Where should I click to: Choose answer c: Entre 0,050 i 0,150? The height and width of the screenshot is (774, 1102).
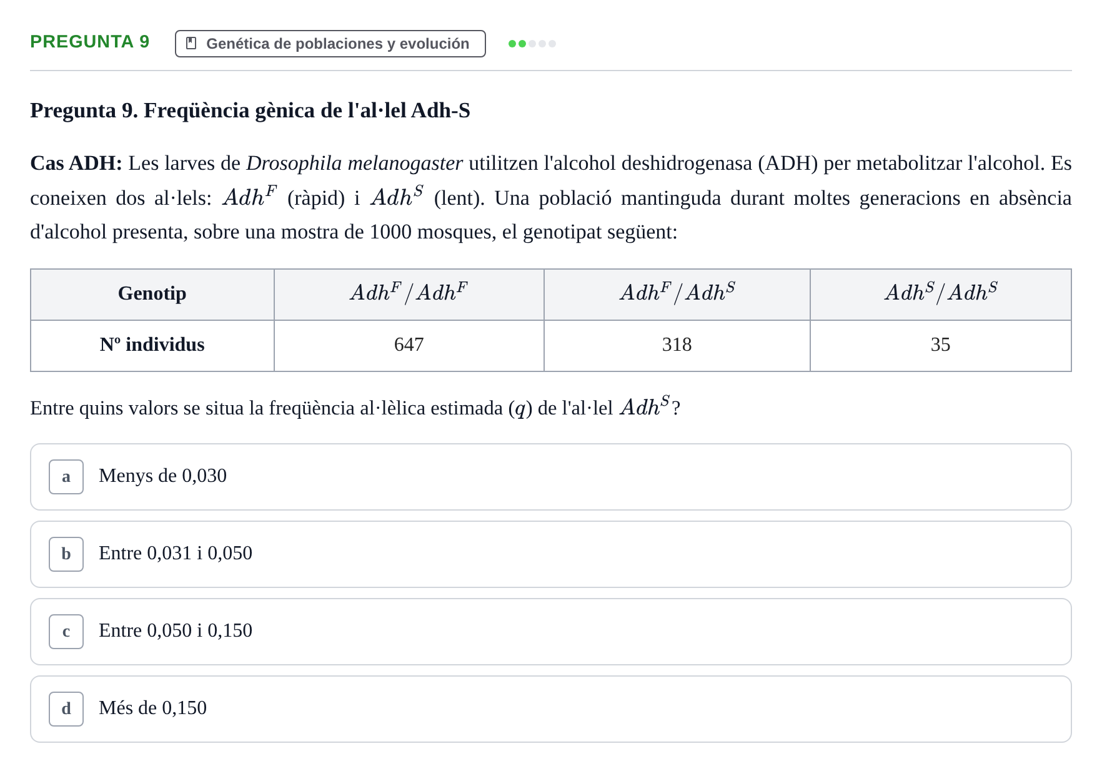550,632
